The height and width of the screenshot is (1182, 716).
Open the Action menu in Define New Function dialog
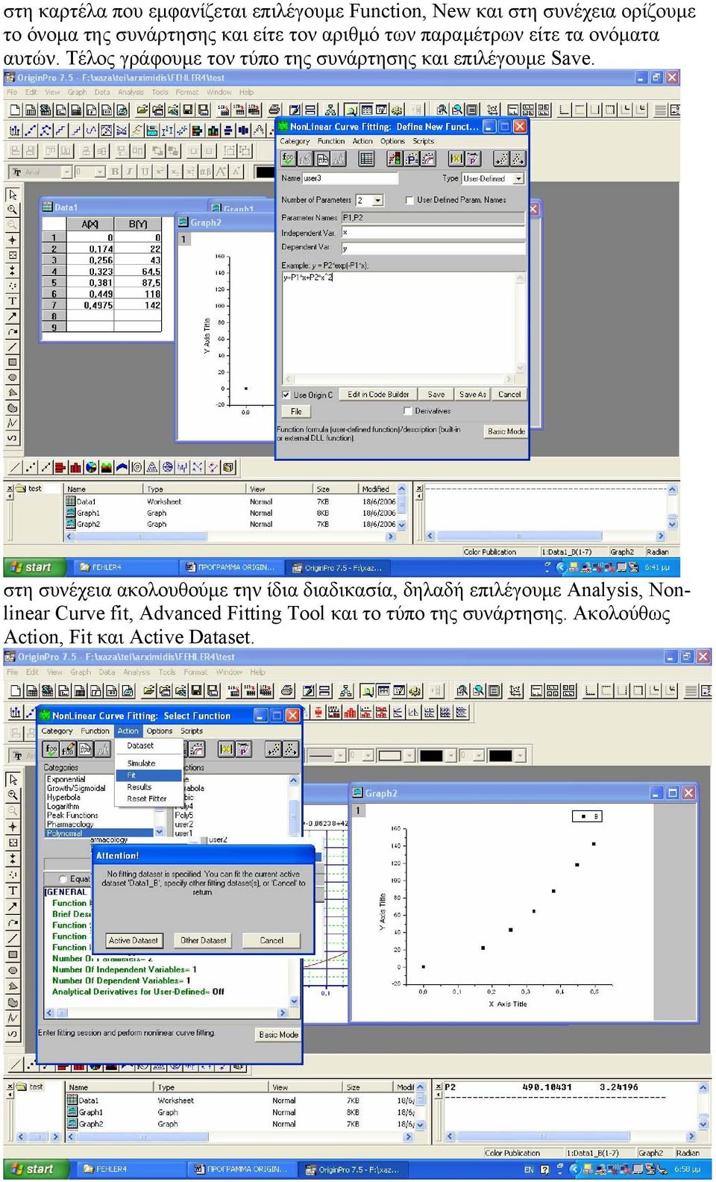pos(362,141)
